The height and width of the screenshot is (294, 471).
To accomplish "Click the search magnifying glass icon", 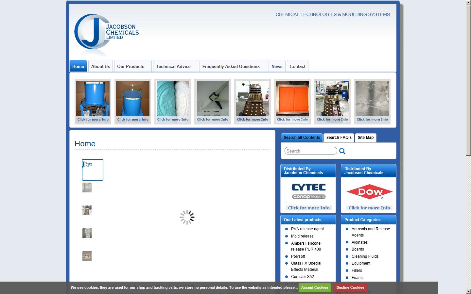I will 342,151.
